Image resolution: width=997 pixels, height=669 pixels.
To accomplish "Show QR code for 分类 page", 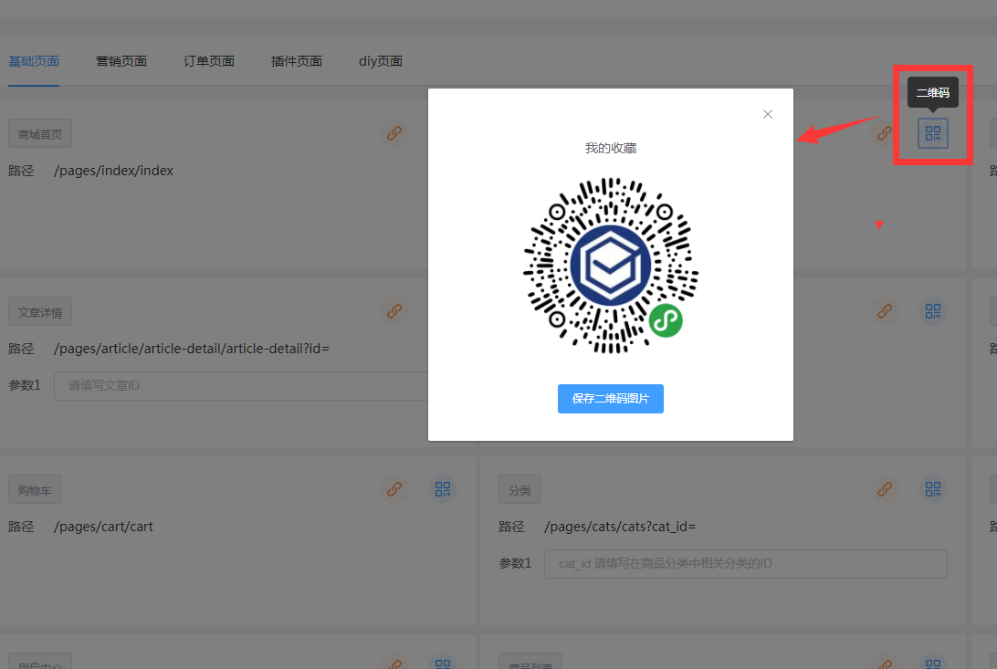I will pos(933,489).
